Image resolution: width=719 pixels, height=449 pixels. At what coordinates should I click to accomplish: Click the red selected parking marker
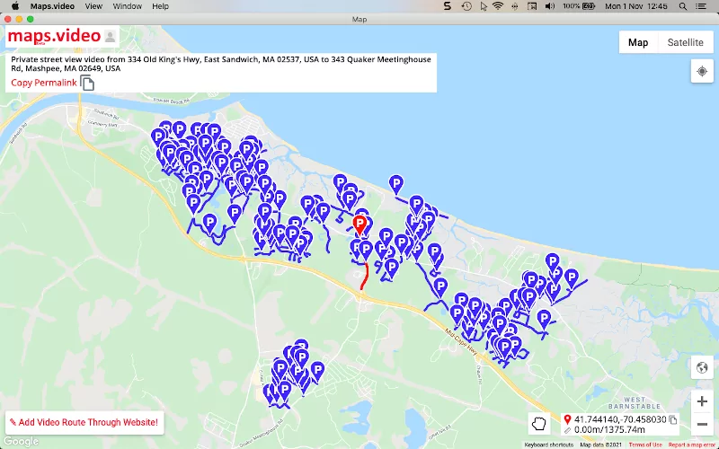pyautogui.click(x=360, y=225)
